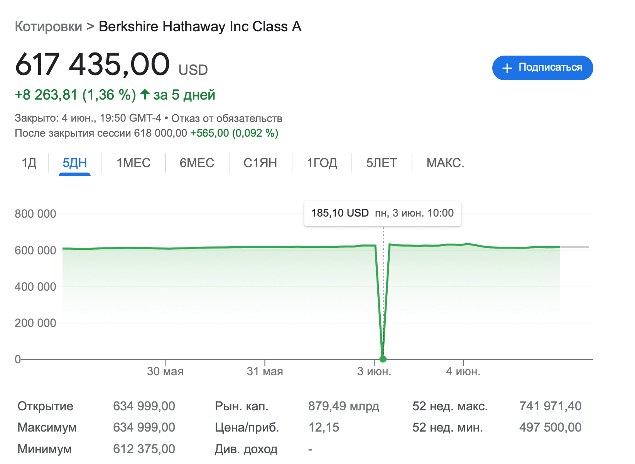Click the 31 мая axis label
Viewport: 635px width, 464px height.
265,371
